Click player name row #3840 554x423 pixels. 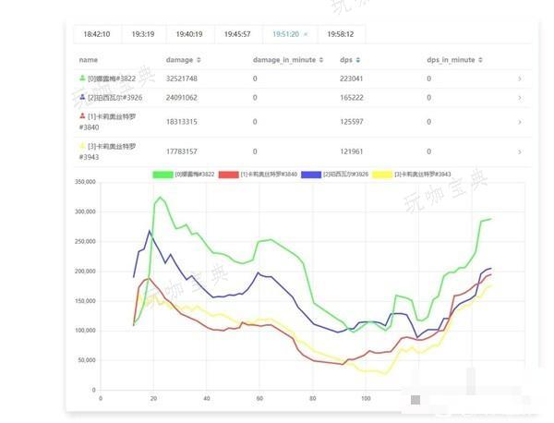click(107, 122)
